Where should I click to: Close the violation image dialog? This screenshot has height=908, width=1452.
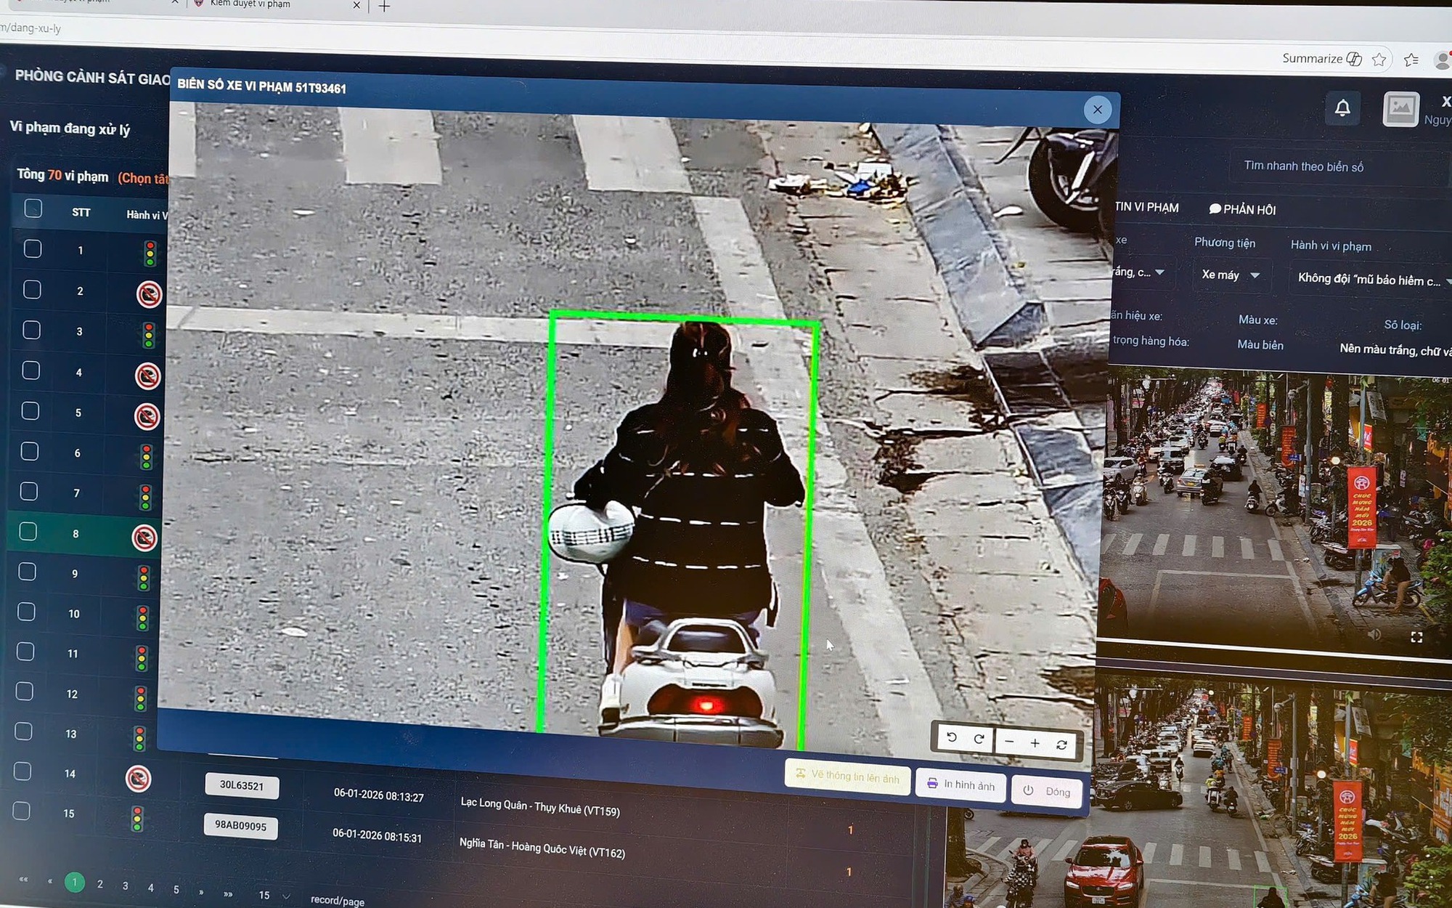pos(1097,110)
